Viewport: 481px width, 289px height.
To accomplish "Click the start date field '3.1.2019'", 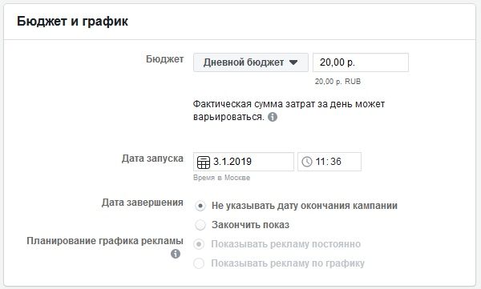I will coord(244,162).
